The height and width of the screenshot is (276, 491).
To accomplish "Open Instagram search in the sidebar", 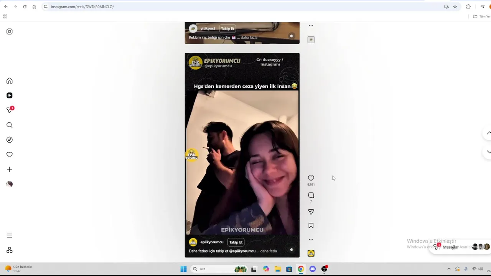I will point(10,125).
